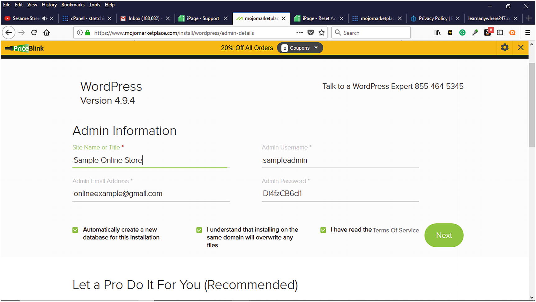Image resolution: width=536 pixels, height=302 pixels.
Task: Open the Tools menu
Action: click(94, 5)
